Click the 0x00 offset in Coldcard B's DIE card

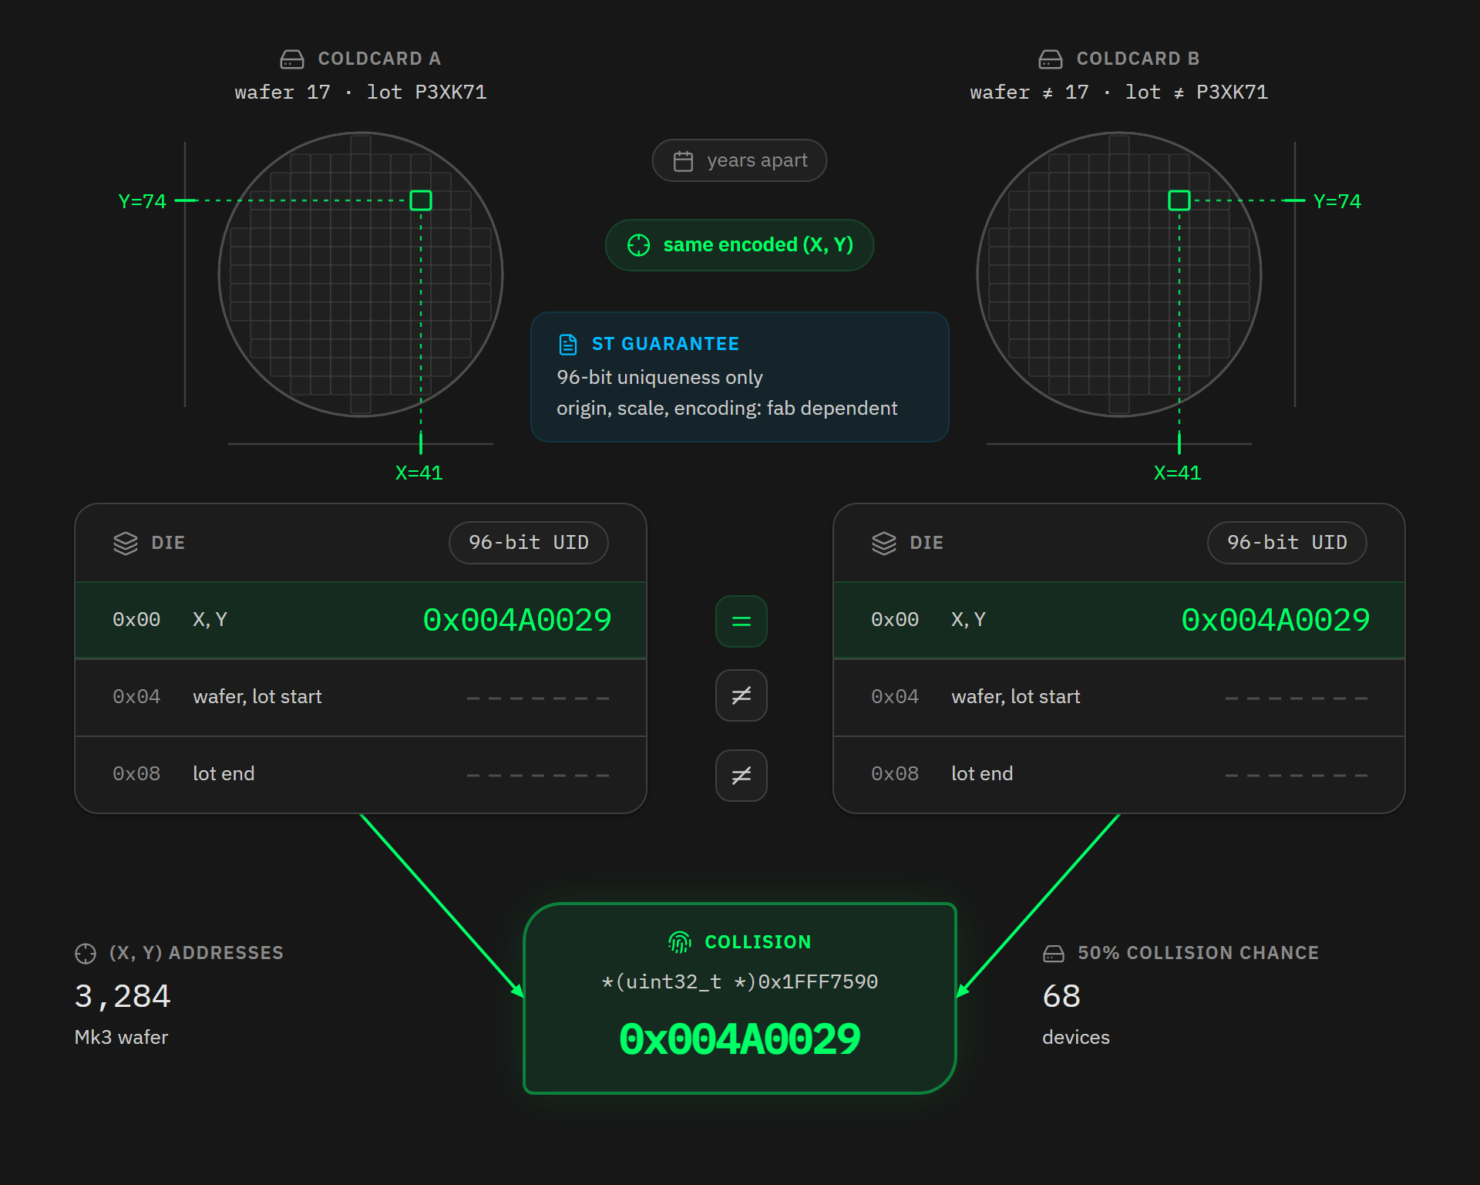895,620
